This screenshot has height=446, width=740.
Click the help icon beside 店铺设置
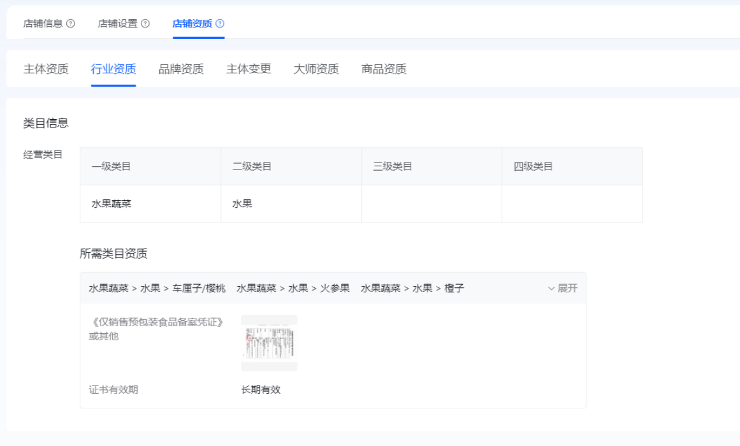click(x=145, y=24)
